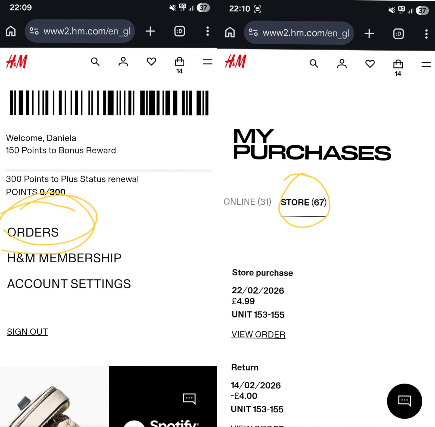Open the black chat bubble button
Screen dimensions: 435x427
coord(405,401)
